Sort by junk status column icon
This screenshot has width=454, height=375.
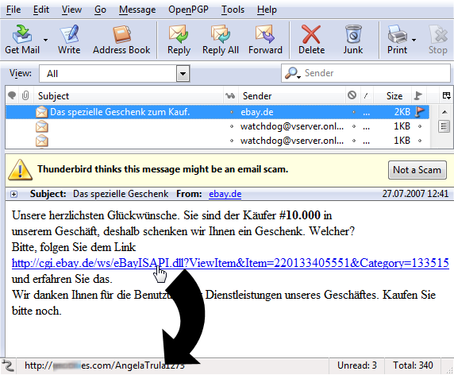pyautogui.click(x=352, y=95)
